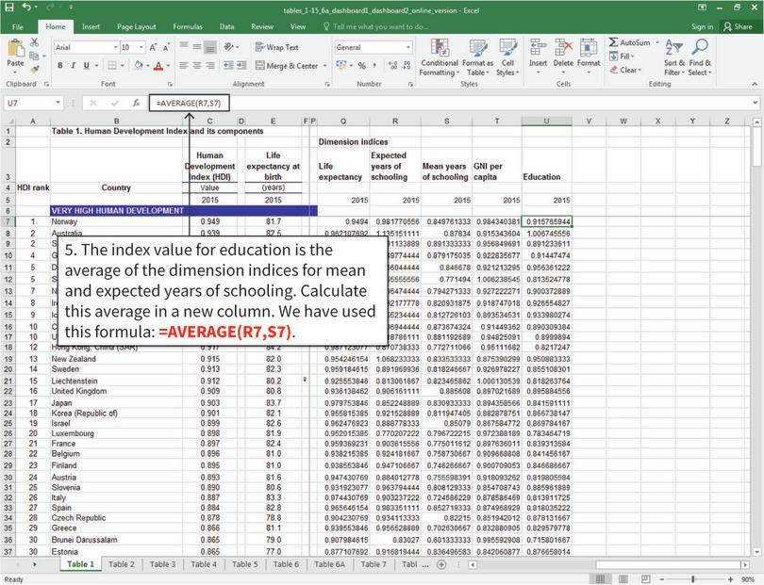
Task: Enable Wrap Text for the cell
Action: click(x=280, y=47)
